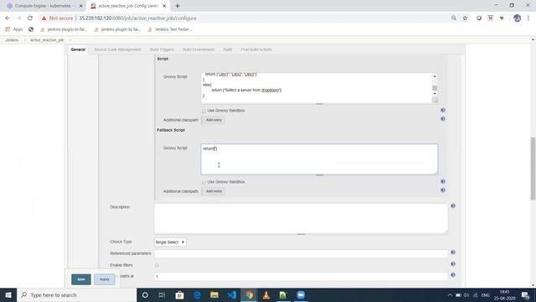Open help icon for Fallback Groovy Sandbox
Screen dimensions: 536x302
[443, 181]
